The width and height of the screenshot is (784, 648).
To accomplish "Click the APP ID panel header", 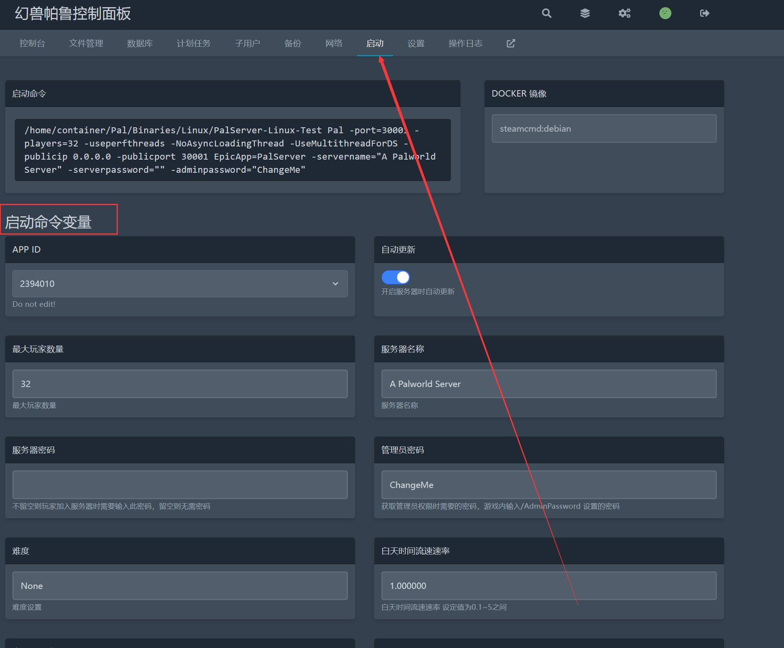I will (x=180, y=249).
